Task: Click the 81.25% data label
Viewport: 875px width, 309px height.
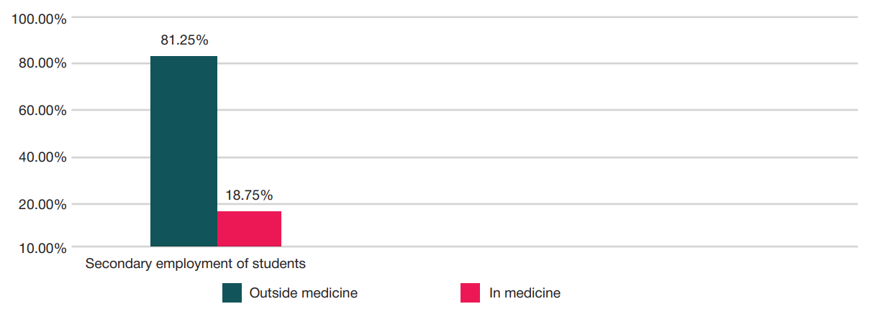Action: 184,40
